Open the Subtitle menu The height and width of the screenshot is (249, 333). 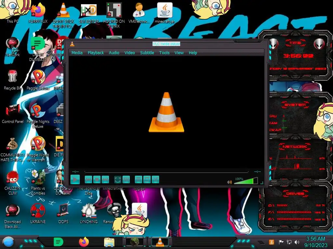coord(147,53)
